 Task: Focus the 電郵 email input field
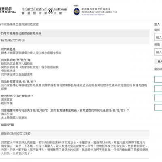[x=158, y=37]
